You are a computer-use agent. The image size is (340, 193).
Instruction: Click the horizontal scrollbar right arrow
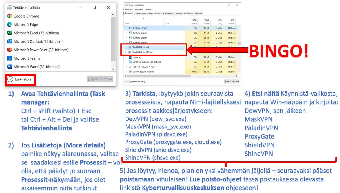236,77
